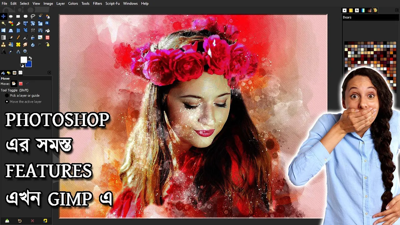Click the blue background color swatch
Viewport: 400px width, 225px height.
pyautogui.click(x=29, y=64)
